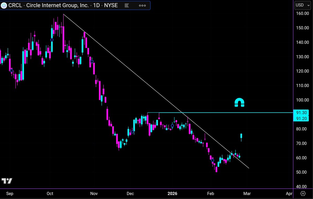Click 130.00 on the price scale
The height and width of the screenshot is (199, 313).
303,57
